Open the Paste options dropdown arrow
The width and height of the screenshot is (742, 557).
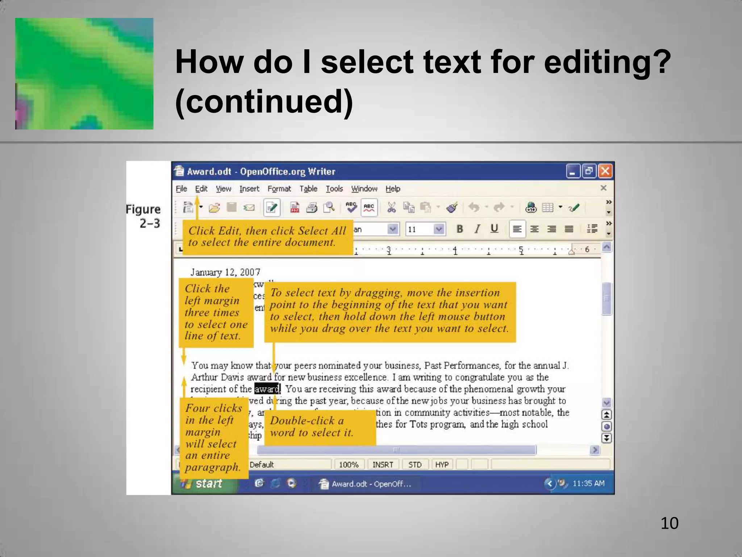[438, 207]
